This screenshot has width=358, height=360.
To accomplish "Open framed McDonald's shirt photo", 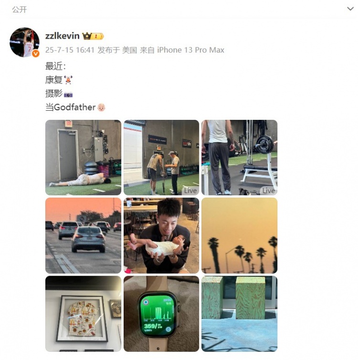I will [84, 314].
